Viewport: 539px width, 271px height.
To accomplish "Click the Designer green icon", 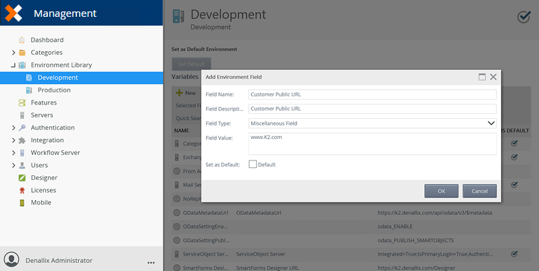I will click(22, 178).
